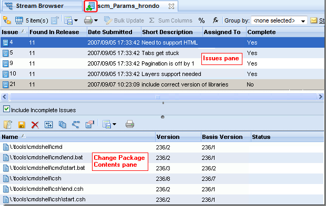Select issue 21 include correct version row

(x=162, y=84)
